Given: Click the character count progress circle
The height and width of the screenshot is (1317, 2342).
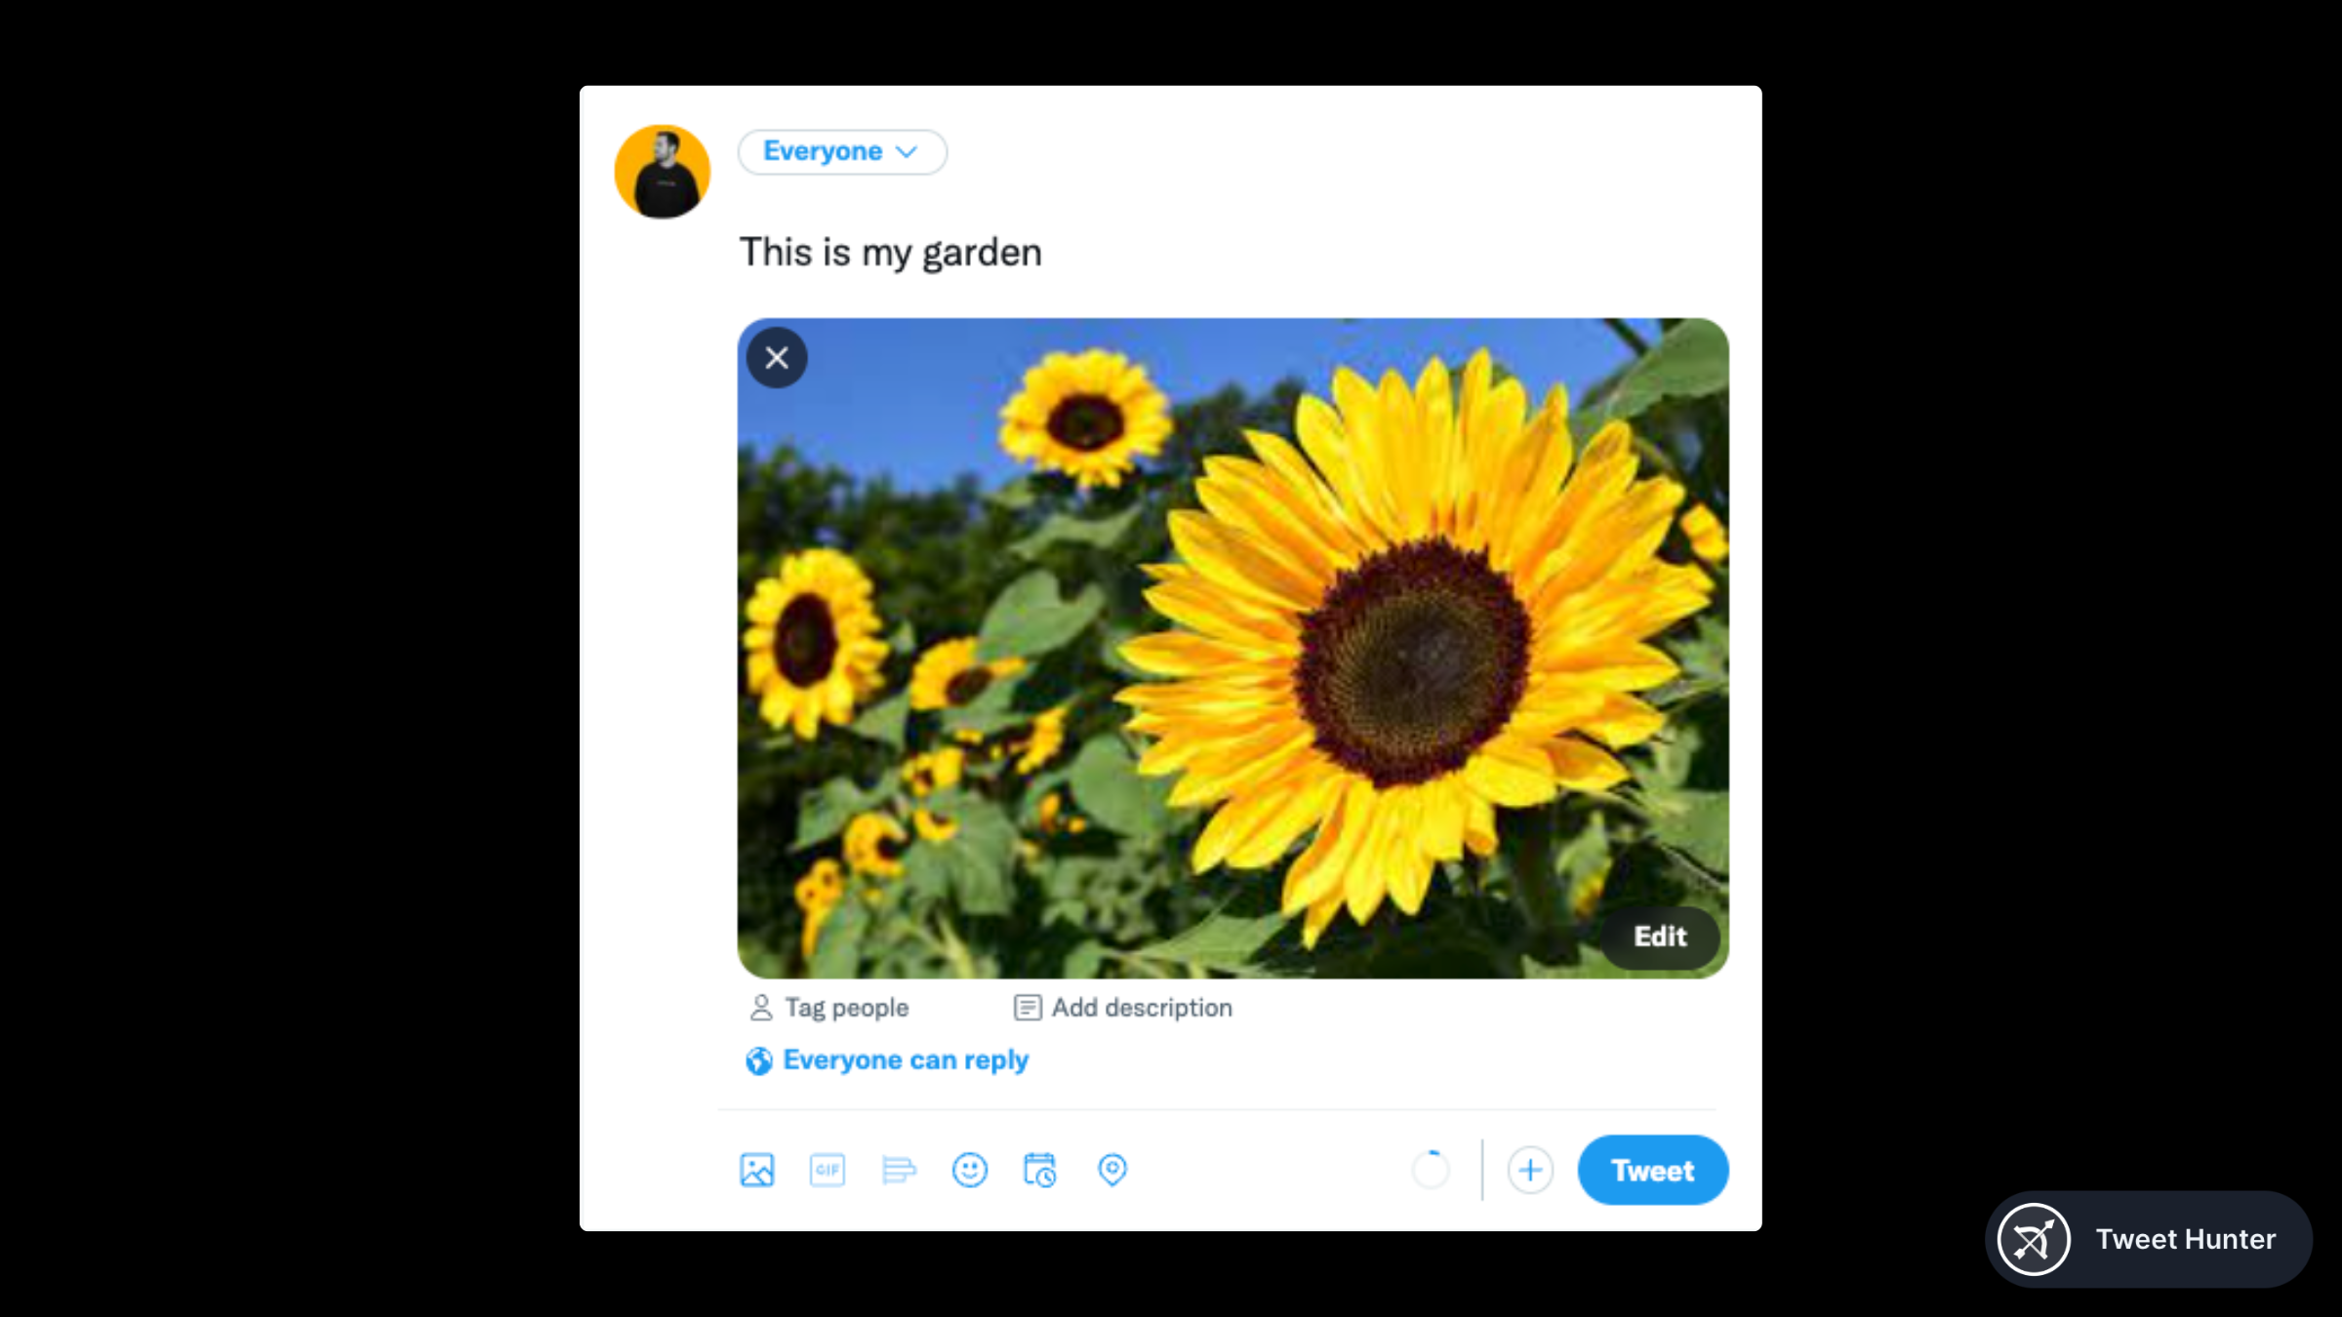Looking at the screenshot, I should (1431, 1169).
